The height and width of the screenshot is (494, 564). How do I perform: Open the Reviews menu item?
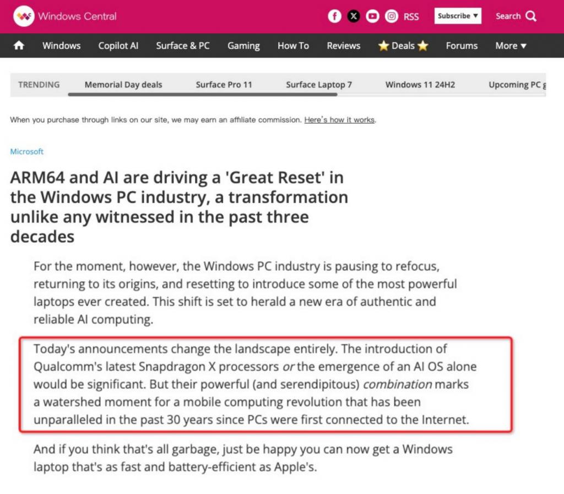344,46
